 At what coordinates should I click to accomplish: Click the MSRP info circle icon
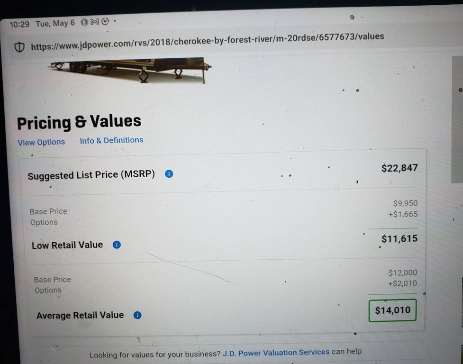tap(169, 174)
